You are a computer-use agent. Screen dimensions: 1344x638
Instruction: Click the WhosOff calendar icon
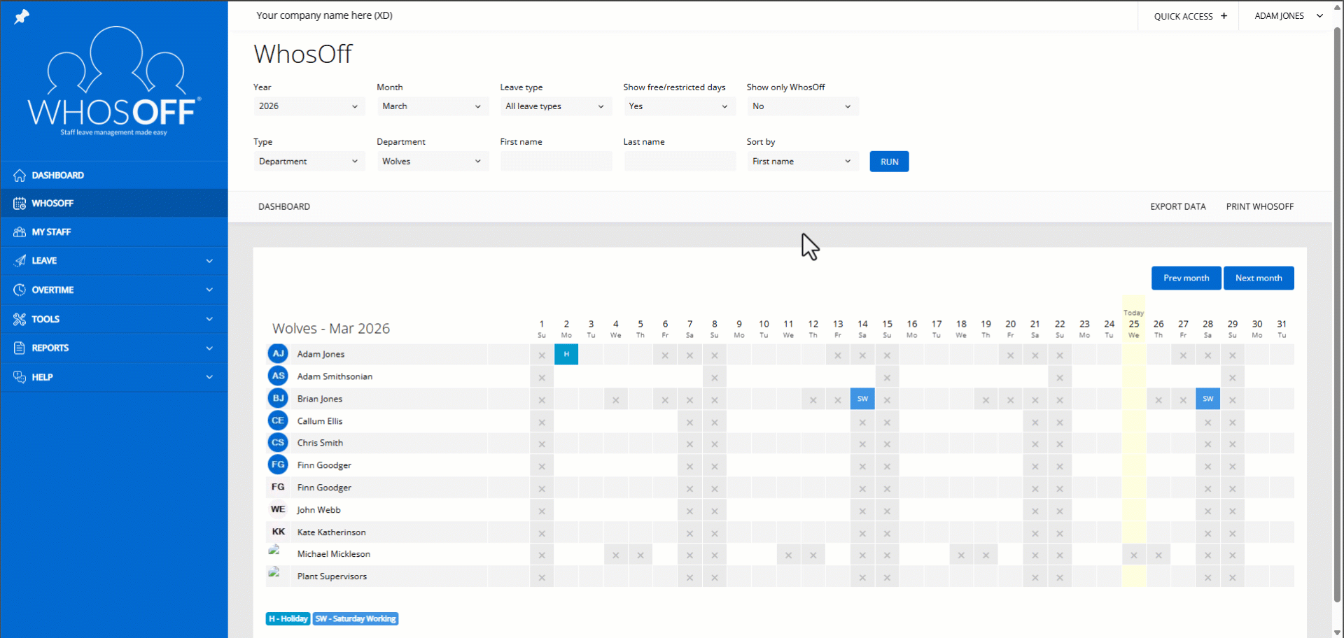20,204
